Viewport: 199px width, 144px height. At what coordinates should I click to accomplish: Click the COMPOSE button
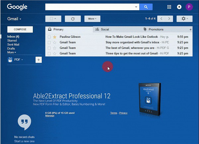point(20,30)
